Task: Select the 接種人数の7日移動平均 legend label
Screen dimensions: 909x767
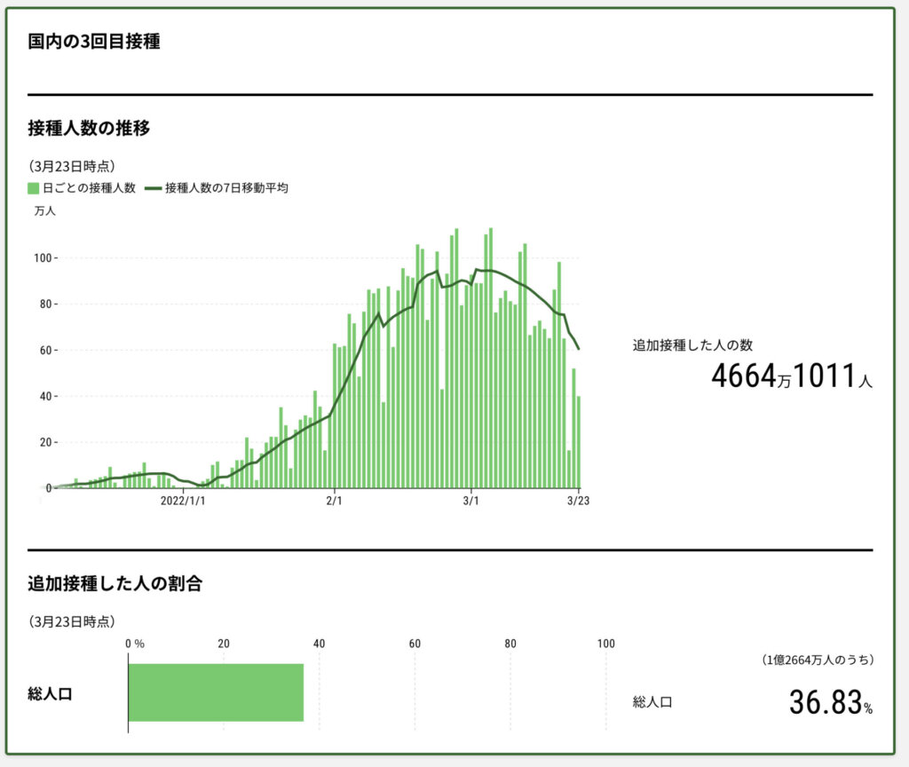Action: pos(226,188)
